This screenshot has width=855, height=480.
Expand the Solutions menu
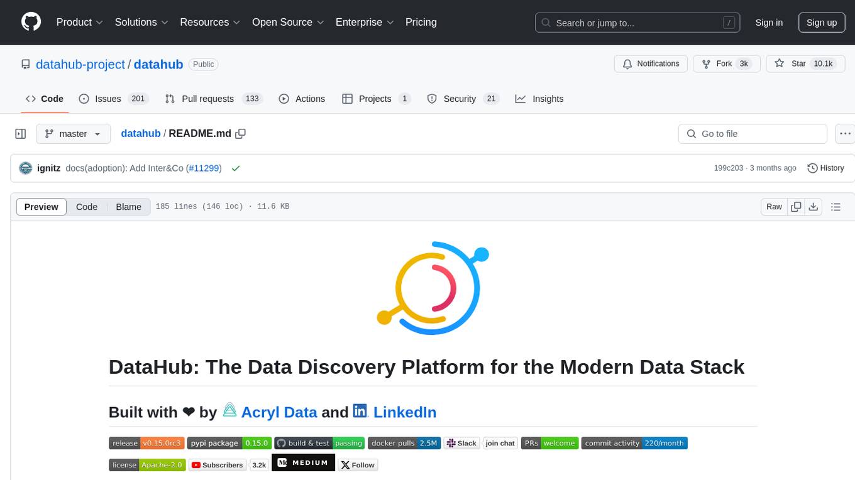point(141,22)
